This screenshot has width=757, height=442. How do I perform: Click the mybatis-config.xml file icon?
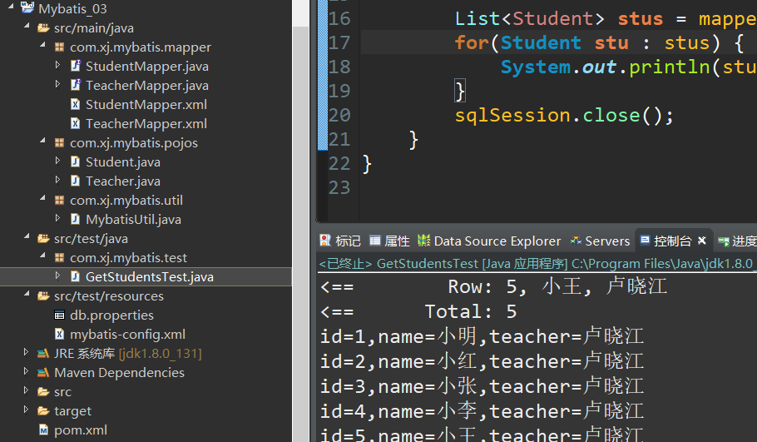point(59,335)
